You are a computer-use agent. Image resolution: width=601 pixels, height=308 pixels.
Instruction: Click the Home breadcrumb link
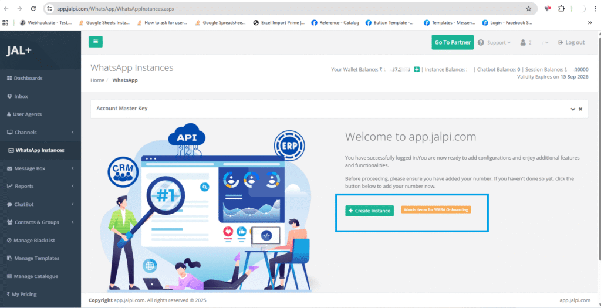[x=97, y=80]
